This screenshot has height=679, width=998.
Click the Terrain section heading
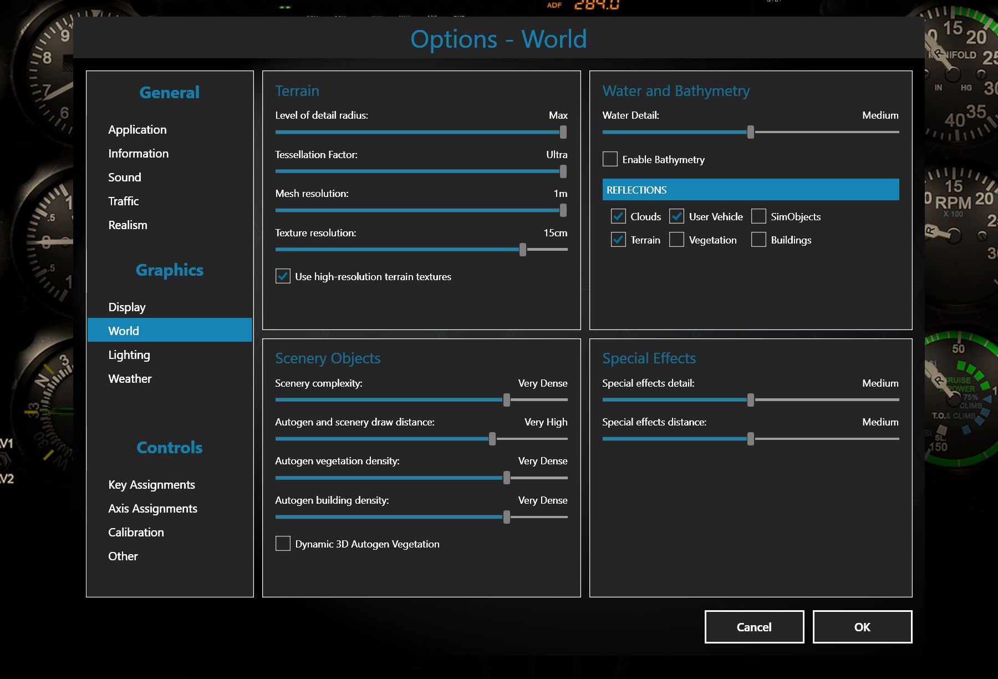coord(297,91)
